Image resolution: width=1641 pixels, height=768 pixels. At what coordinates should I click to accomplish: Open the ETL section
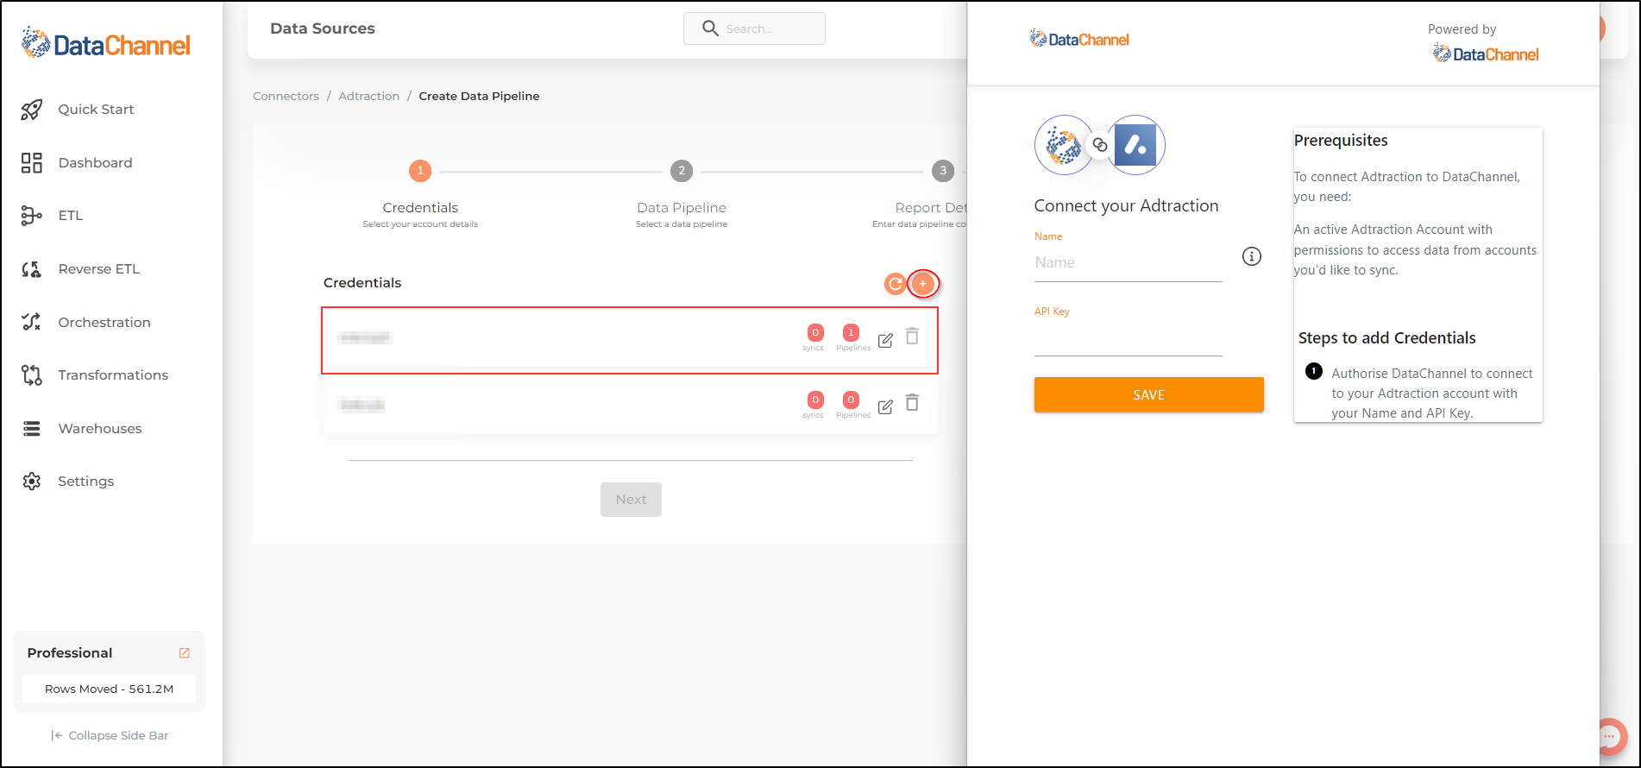pos(71,216)
